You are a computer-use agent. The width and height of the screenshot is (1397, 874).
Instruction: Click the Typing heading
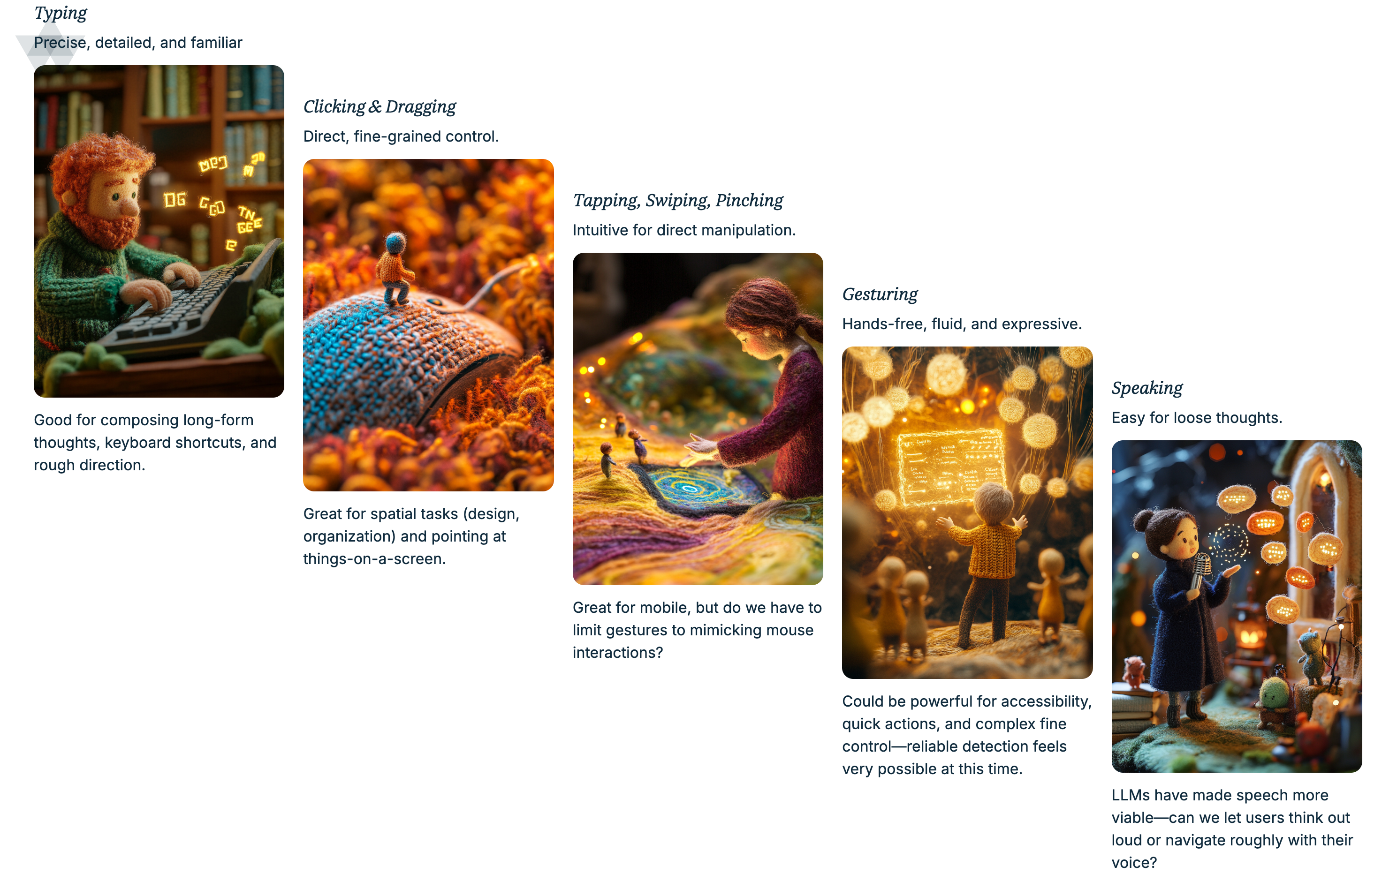tap(60, 13)
